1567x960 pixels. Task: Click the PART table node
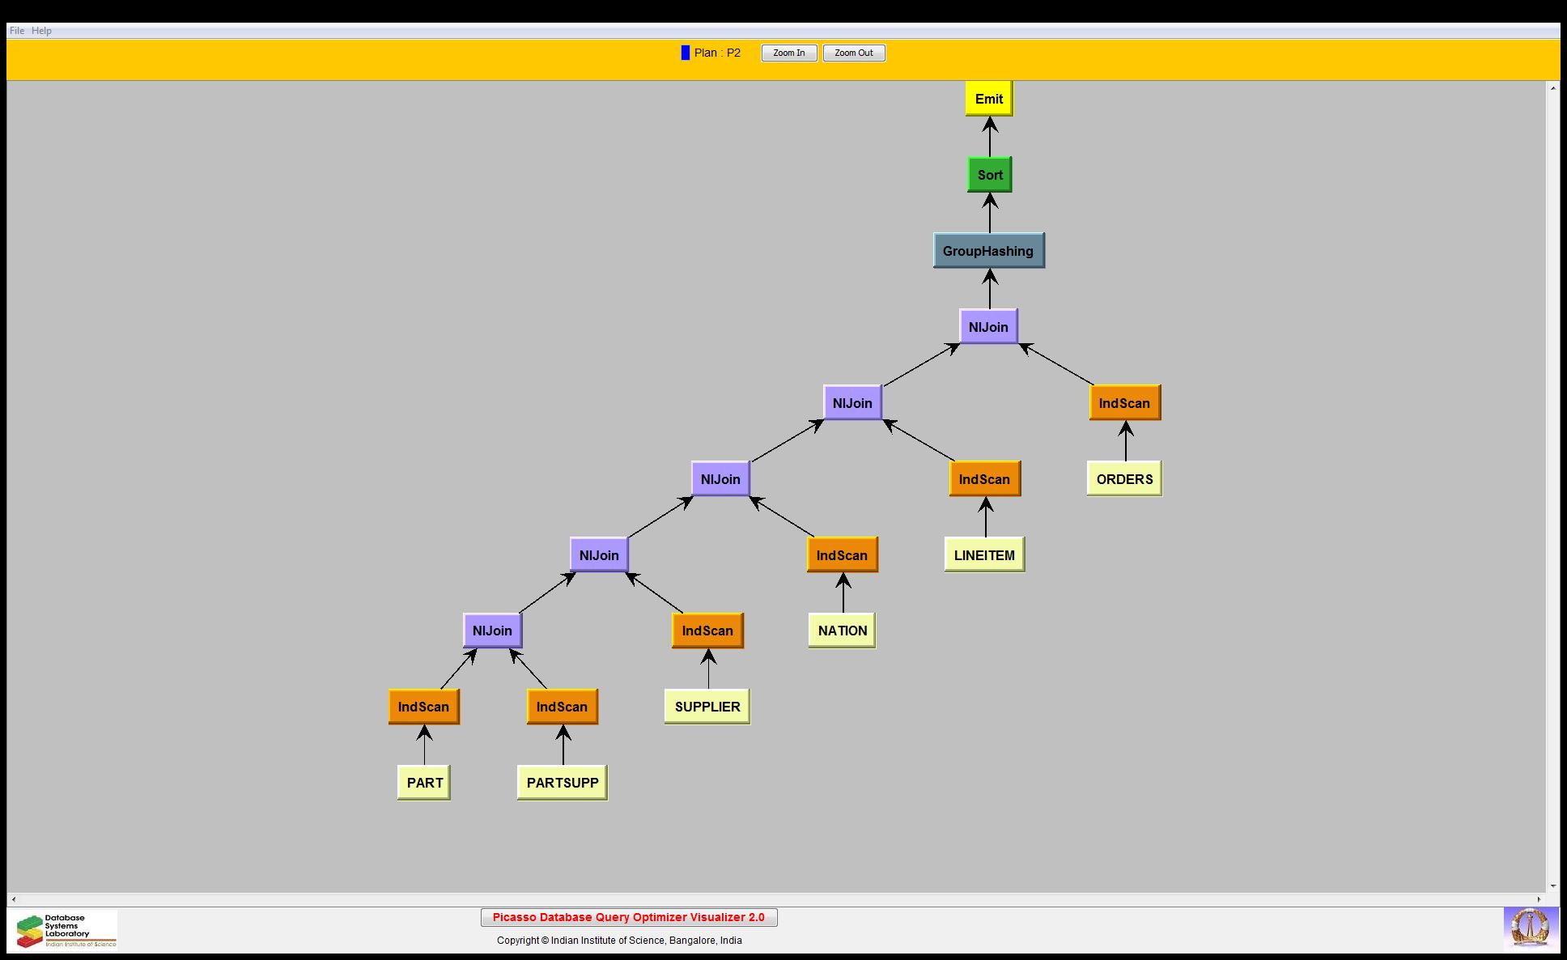[424, 783]
